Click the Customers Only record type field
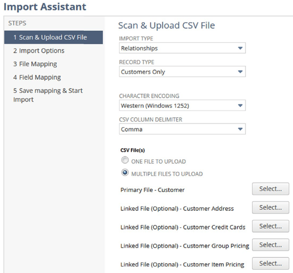This screenshot has width=293, height=273. tap(182, 72)
